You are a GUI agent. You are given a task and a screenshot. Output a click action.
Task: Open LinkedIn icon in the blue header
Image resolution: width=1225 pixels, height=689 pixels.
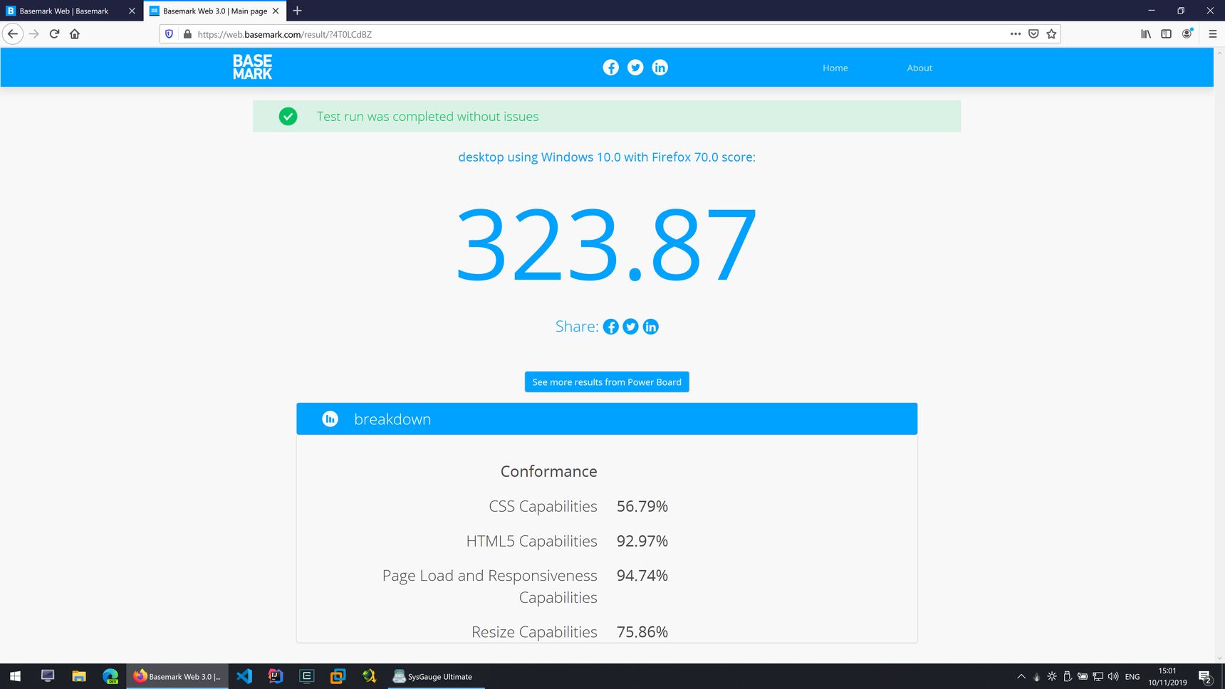(660, 68)
